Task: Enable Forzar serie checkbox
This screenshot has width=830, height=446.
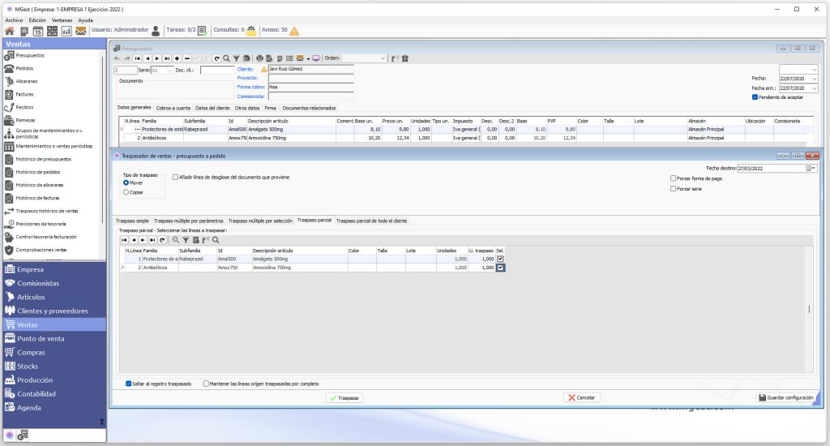Action: coord(674,189)
